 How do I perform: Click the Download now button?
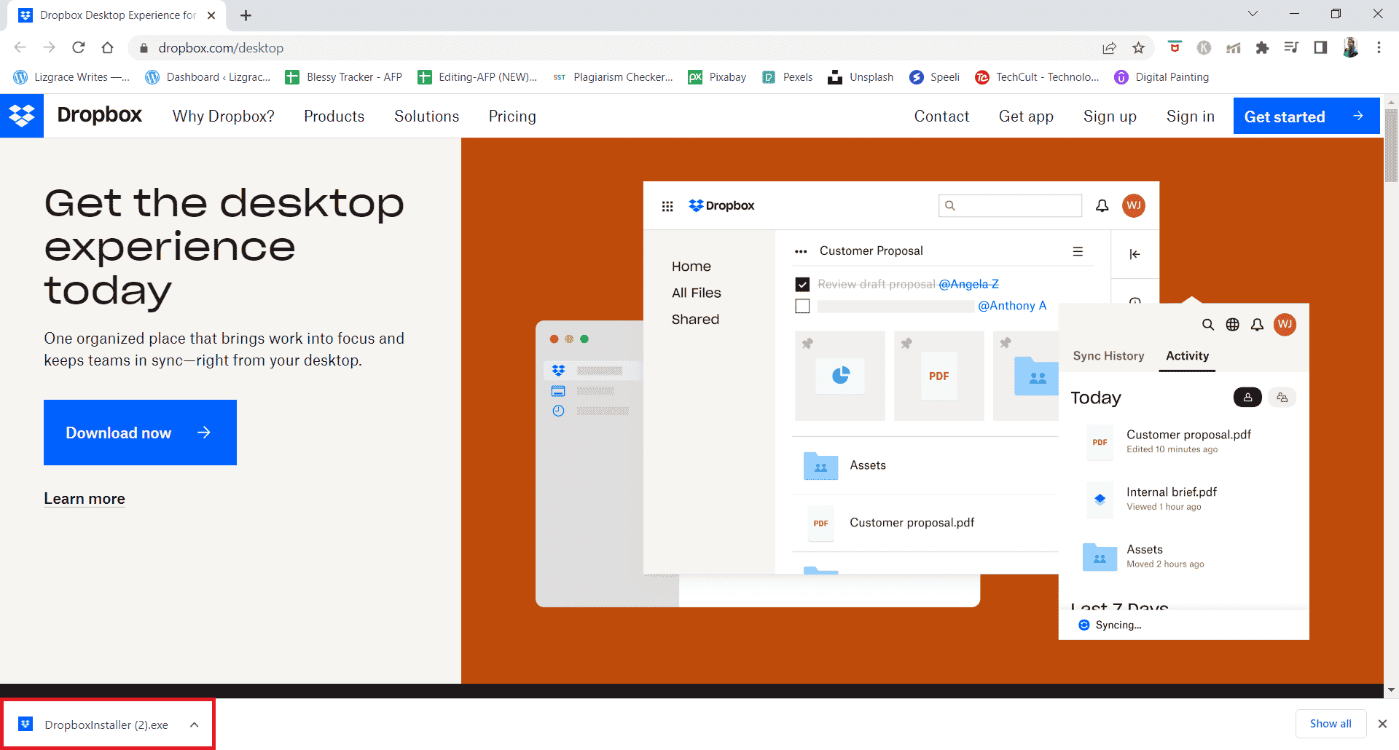[x=140, y=432]
